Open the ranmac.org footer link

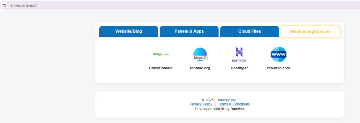[227, 100]
